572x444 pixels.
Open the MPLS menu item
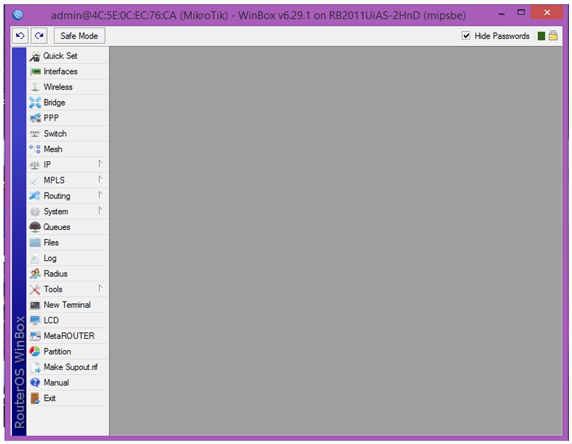[68, 180]
